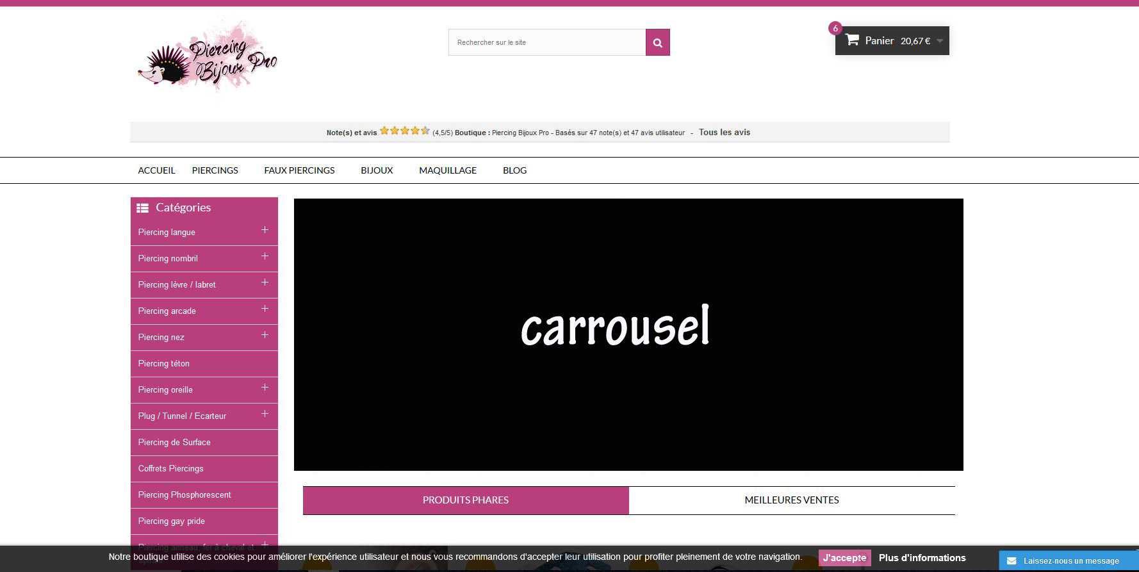Go to ACCUEIL menu item

click(x=156, y=170)
